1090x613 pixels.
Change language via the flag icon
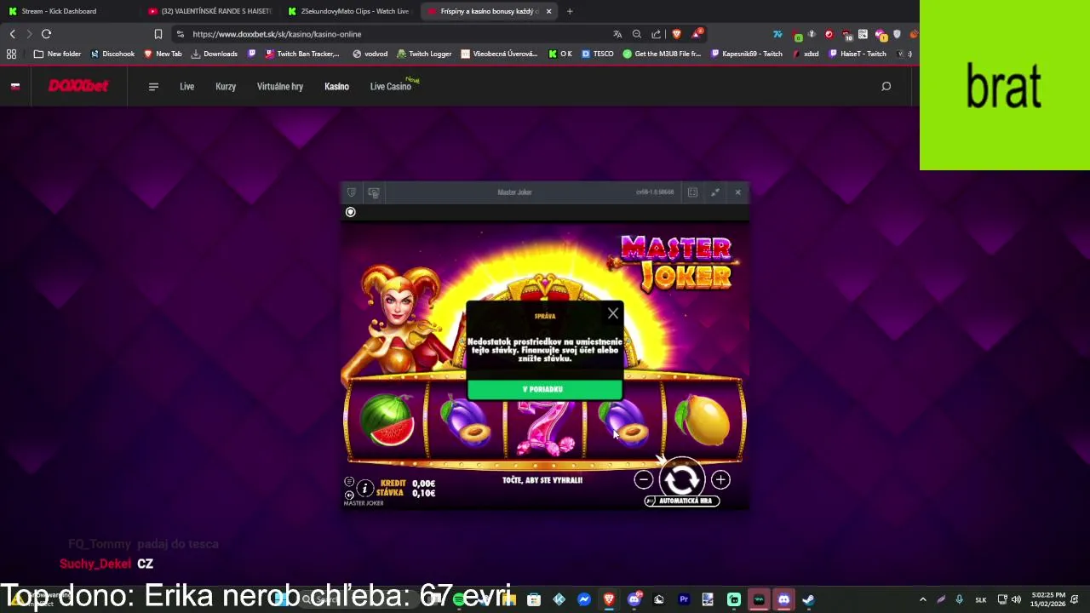click(14, 86)
